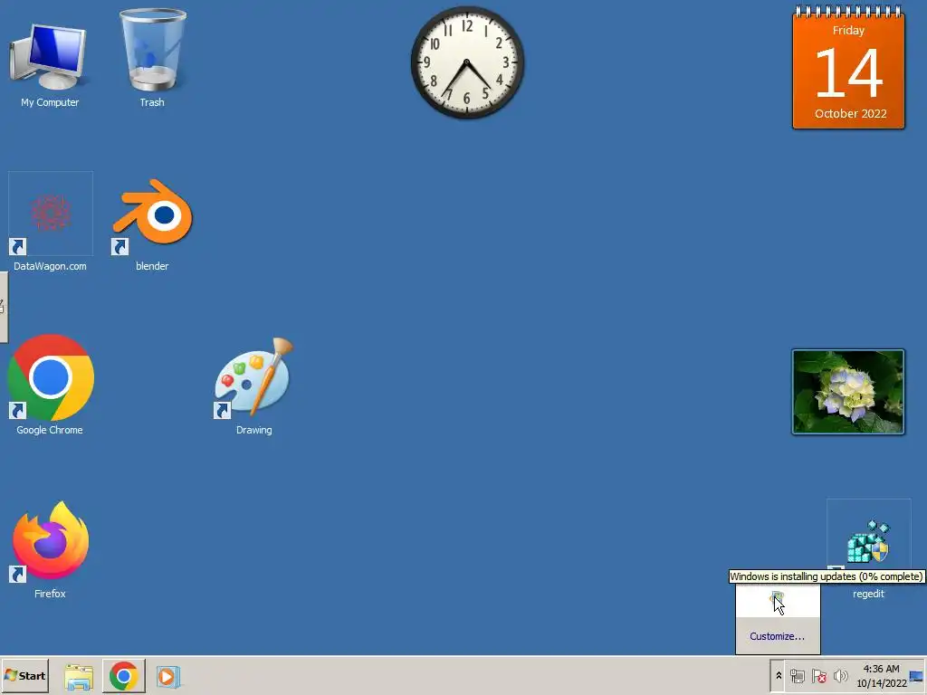This screenshot has width=927, height=695.
Task: Click the orange calendar gadget
Action: pyautogui.click(x=848, y=67)
